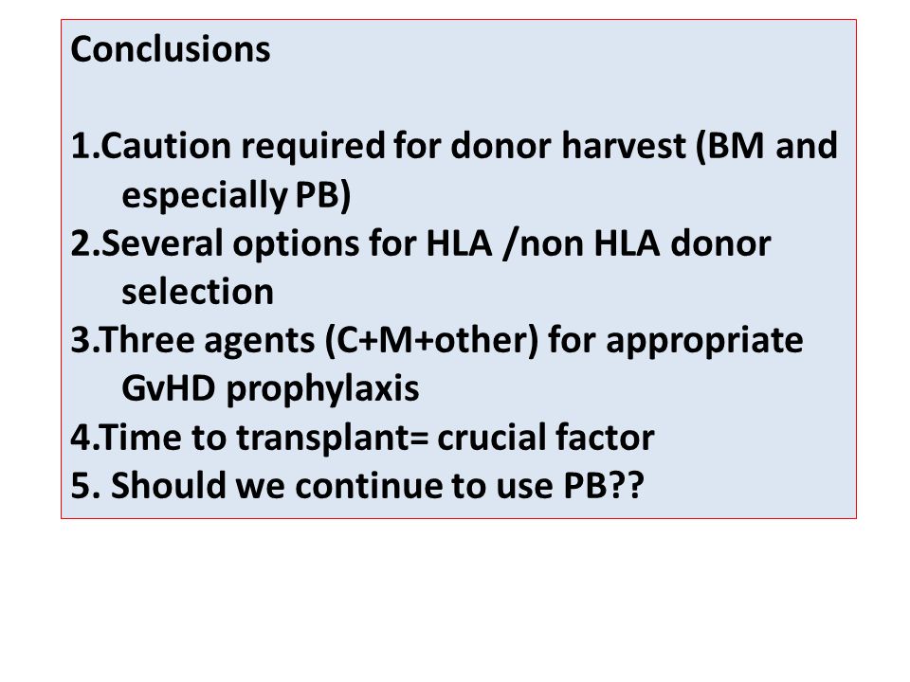Image resolution: width=910 pixels, height=682 pixels.
Task: Click the word 'appropriate' in item 3
Action: click(x=704, y=342)
